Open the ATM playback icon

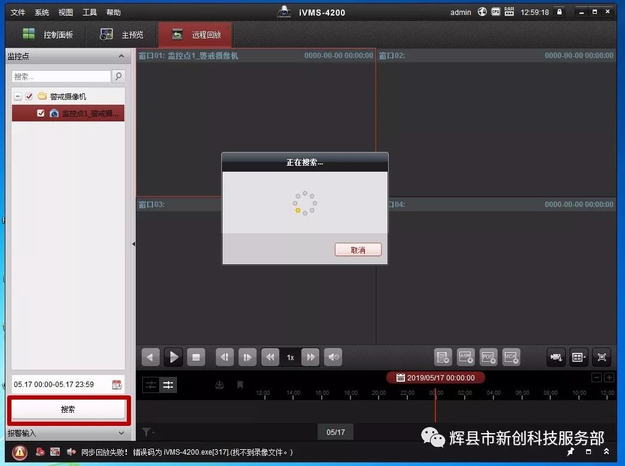coord(465,357)
